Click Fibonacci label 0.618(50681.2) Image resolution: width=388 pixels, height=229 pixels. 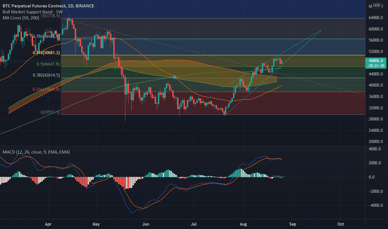tap(46, 53)
